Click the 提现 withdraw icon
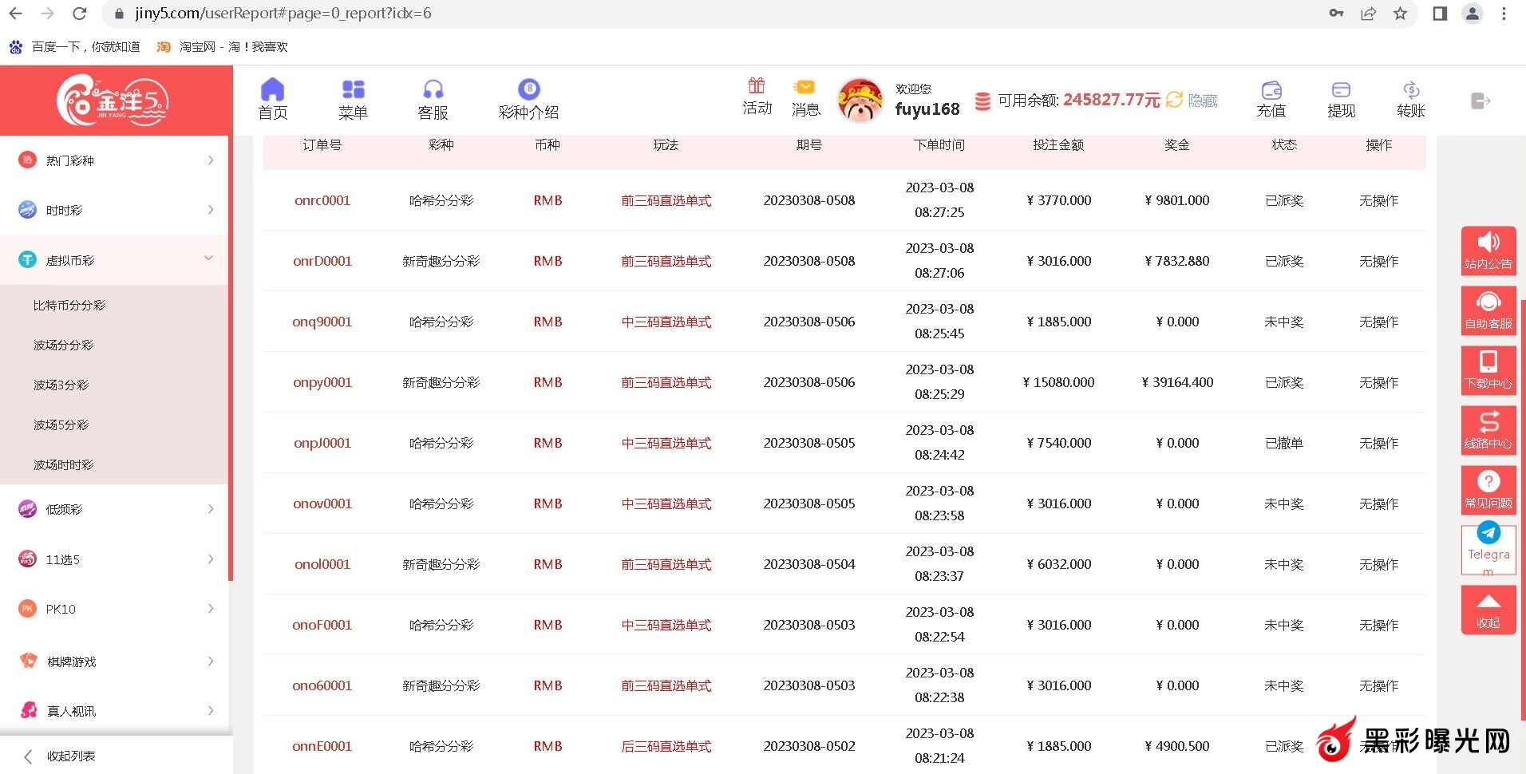1526x774 pixels. [x=1341, y=99]
